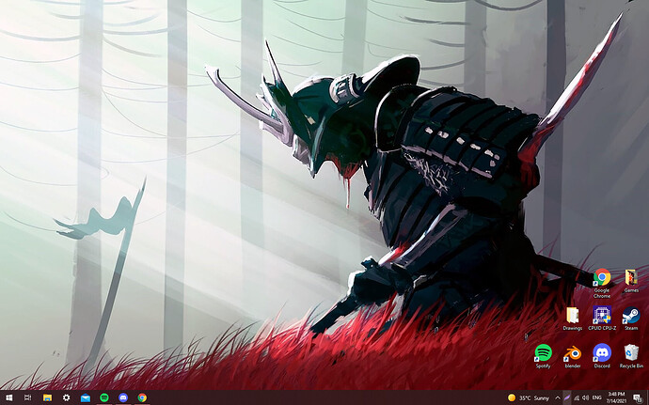Switch to Spotify in taskbar

(x=104, y=397)
